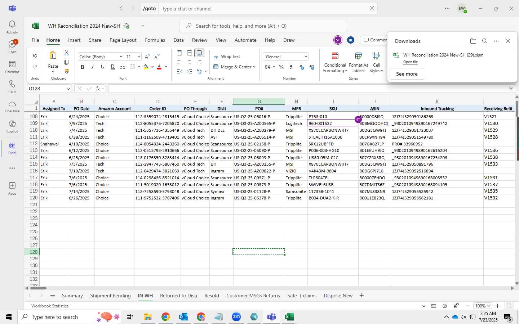Click the Search for tools box
This screenshot has height=324, width=519.
[263, 26]
